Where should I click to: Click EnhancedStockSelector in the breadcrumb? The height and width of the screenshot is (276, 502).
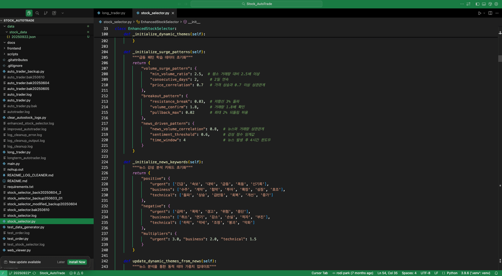tap(159, 22)
